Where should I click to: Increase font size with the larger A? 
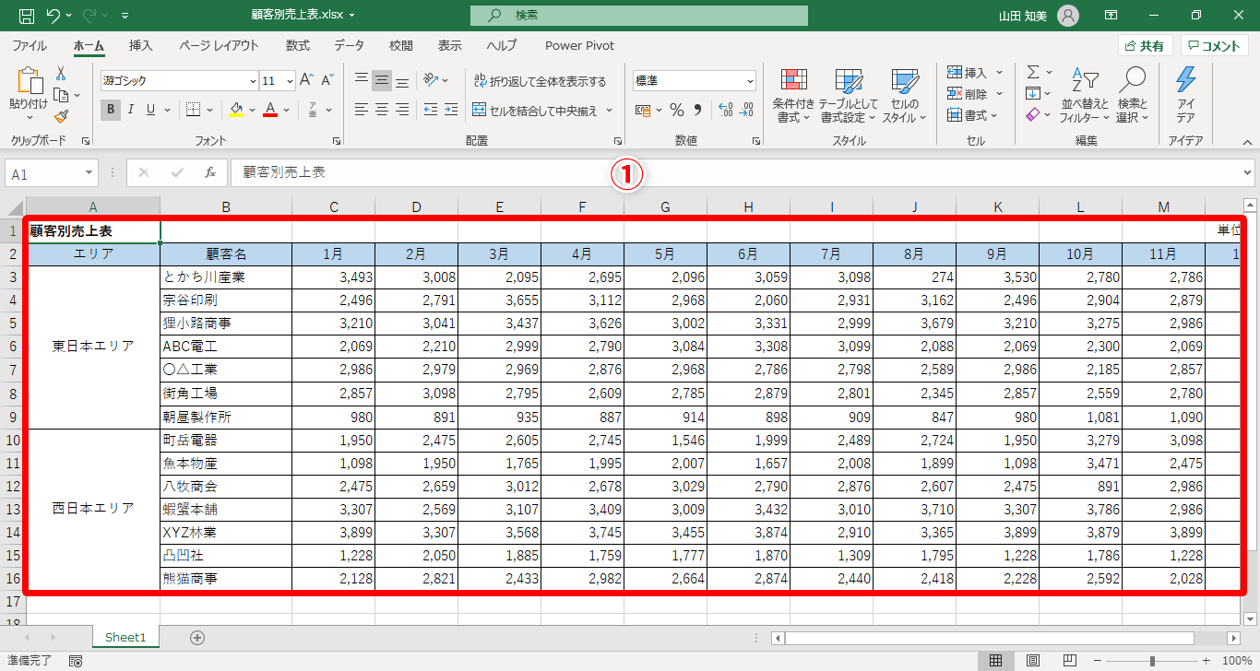pyautogui.click(x=307, y=80)
